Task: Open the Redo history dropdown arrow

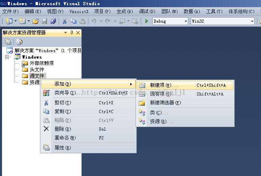Action: (x=115, y=21)
